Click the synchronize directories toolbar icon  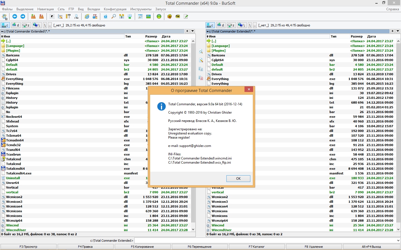pyautogui.click(x=122, y=17)
